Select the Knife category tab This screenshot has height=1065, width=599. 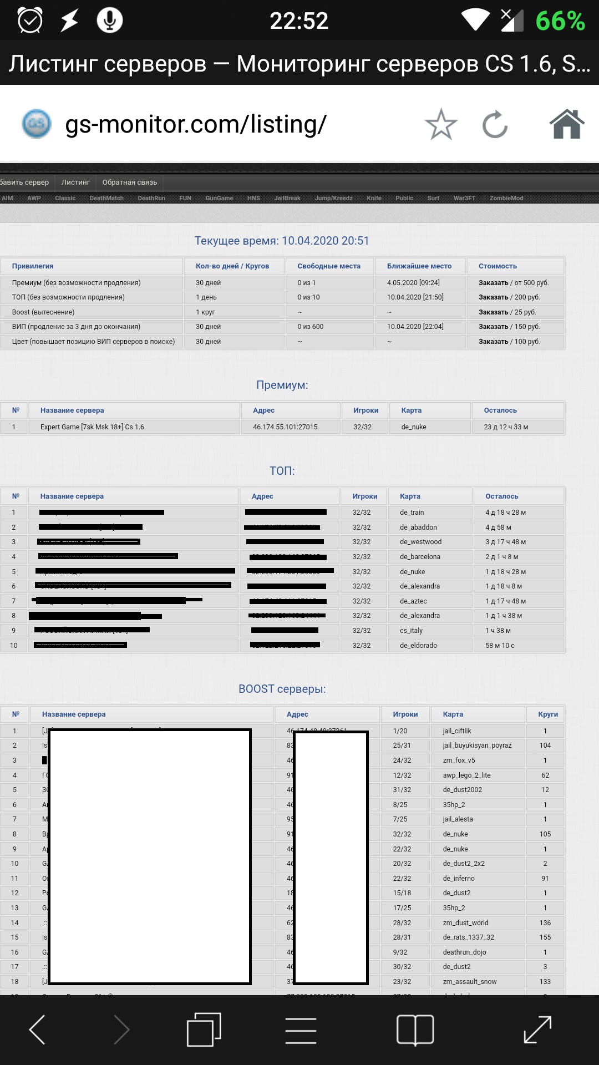pyautogui.click(x=374, y=198)
